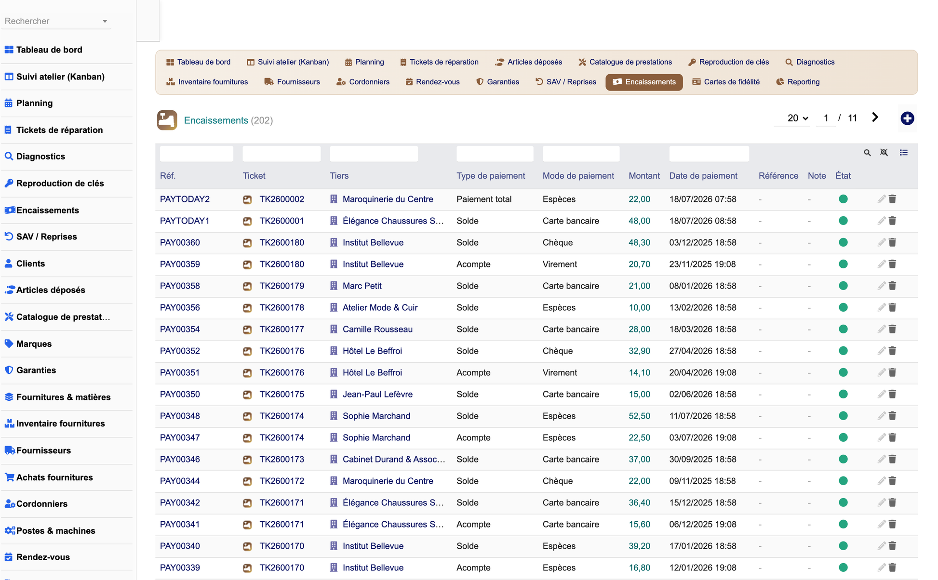Open payment reference PAY00347
This screenshot has width=938, height=580.
[x=180, y=437]
